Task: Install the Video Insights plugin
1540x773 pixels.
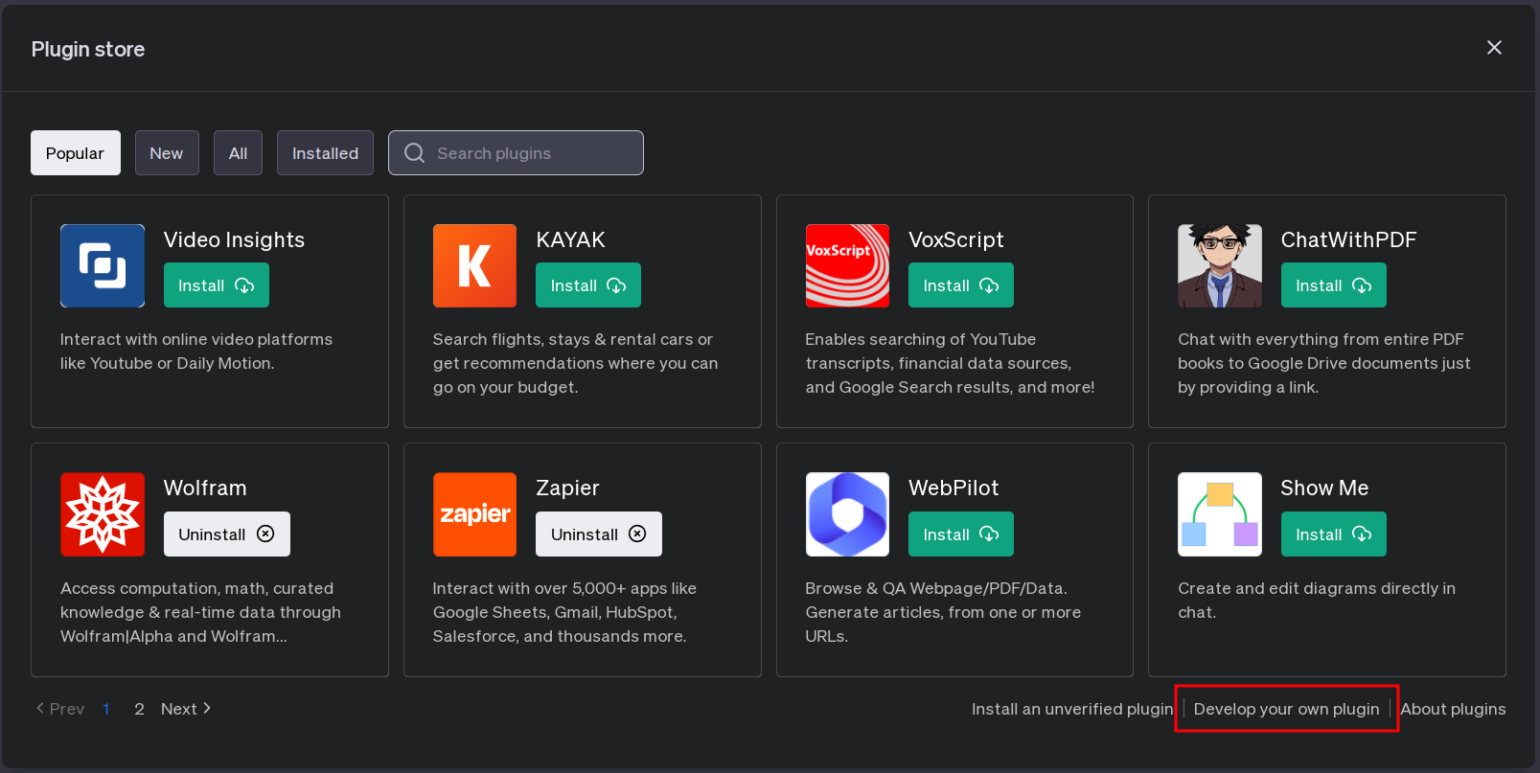Action: pyautogui.click(x=216, y=285)
